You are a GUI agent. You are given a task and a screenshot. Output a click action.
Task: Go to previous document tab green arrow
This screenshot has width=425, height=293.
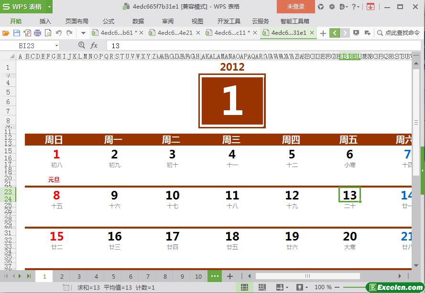pos(335,33)
